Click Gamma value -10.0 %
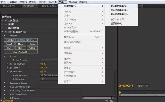Viewport: 165px width, 102px height. coord(44,68)
